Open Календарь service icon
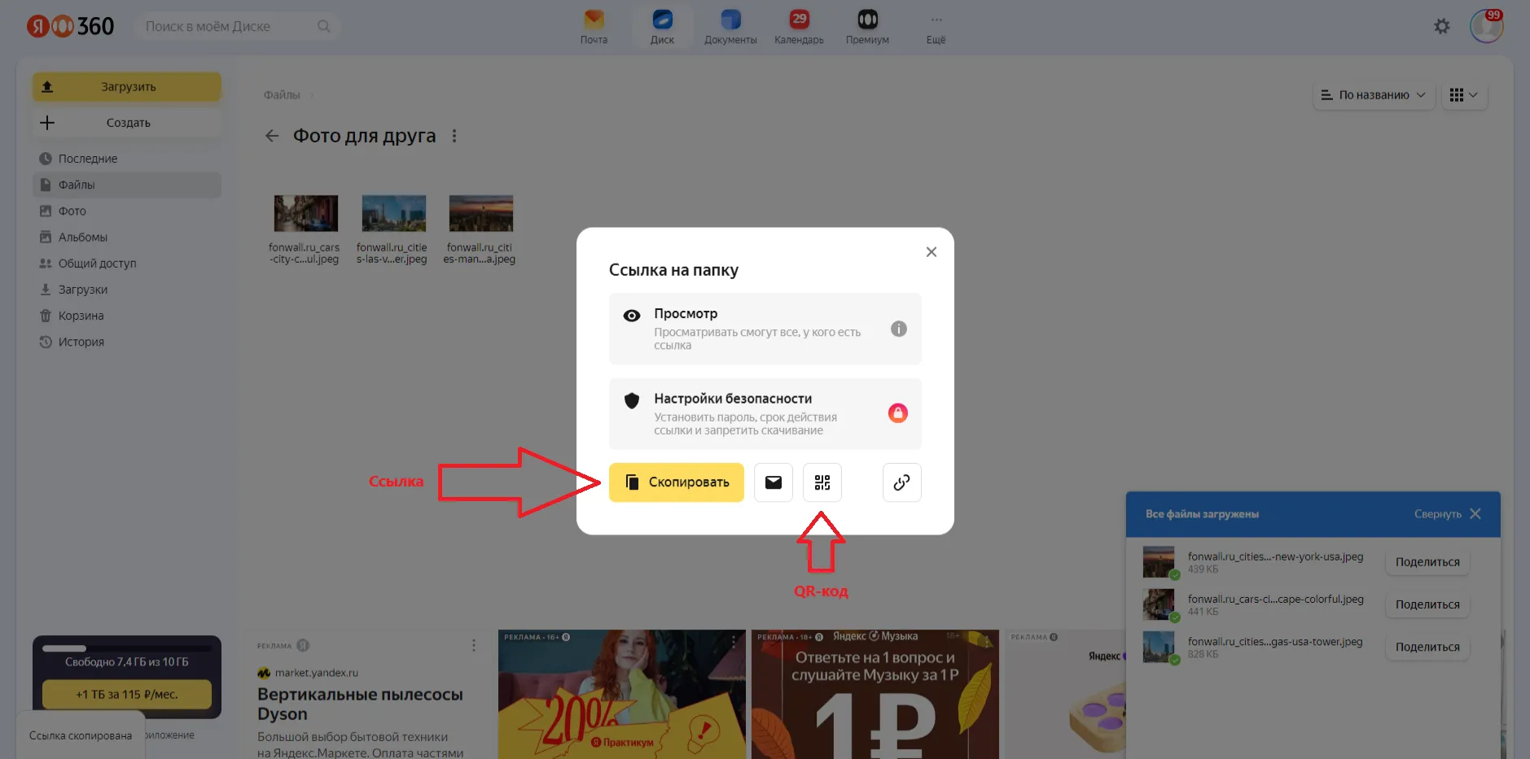The image size is (1530, 759). coord(799,26)
